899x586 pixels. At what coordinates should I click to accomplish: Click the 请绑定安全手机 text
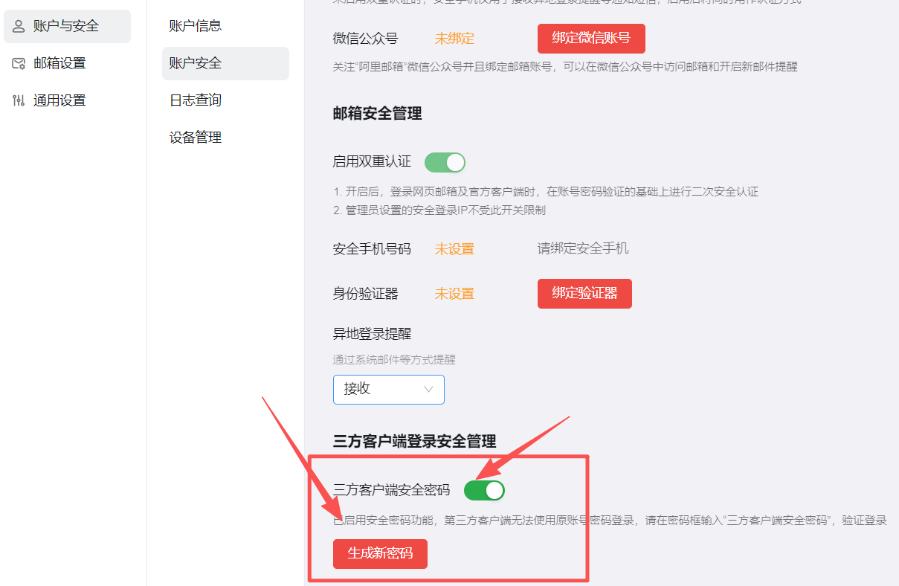[583, 248]
